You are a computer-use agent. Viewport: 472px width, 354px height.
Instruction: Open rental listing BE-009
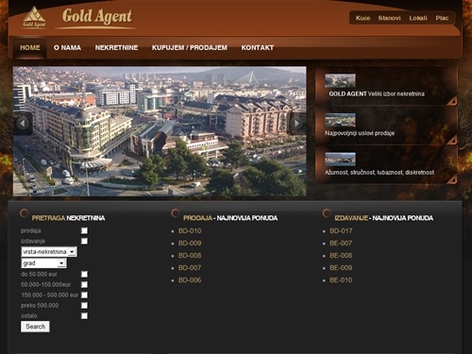click(x=341, y=268)
